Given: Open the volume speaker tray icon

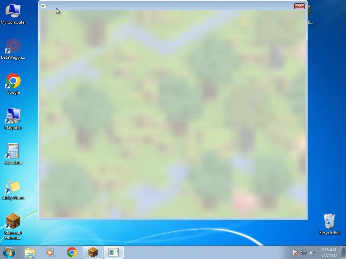Looking at the screenshot, I should (x=312, y=253).
